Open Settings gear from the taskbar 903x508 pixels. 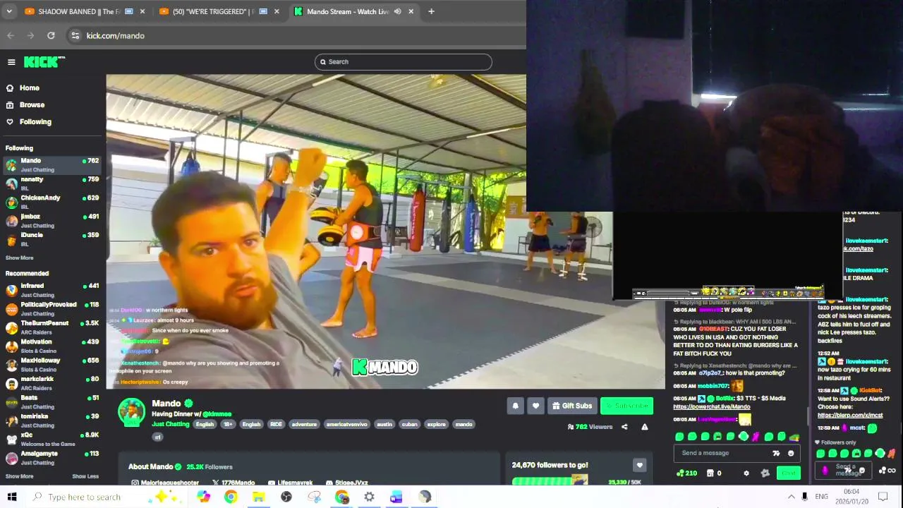pyautogui.click(x=369, y=497)
